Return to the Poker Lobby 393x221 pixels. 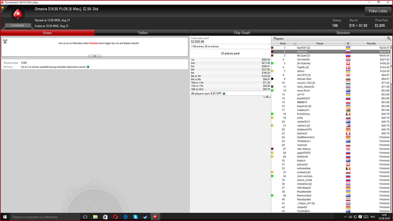pyautogui.click(x=378, y=11)
